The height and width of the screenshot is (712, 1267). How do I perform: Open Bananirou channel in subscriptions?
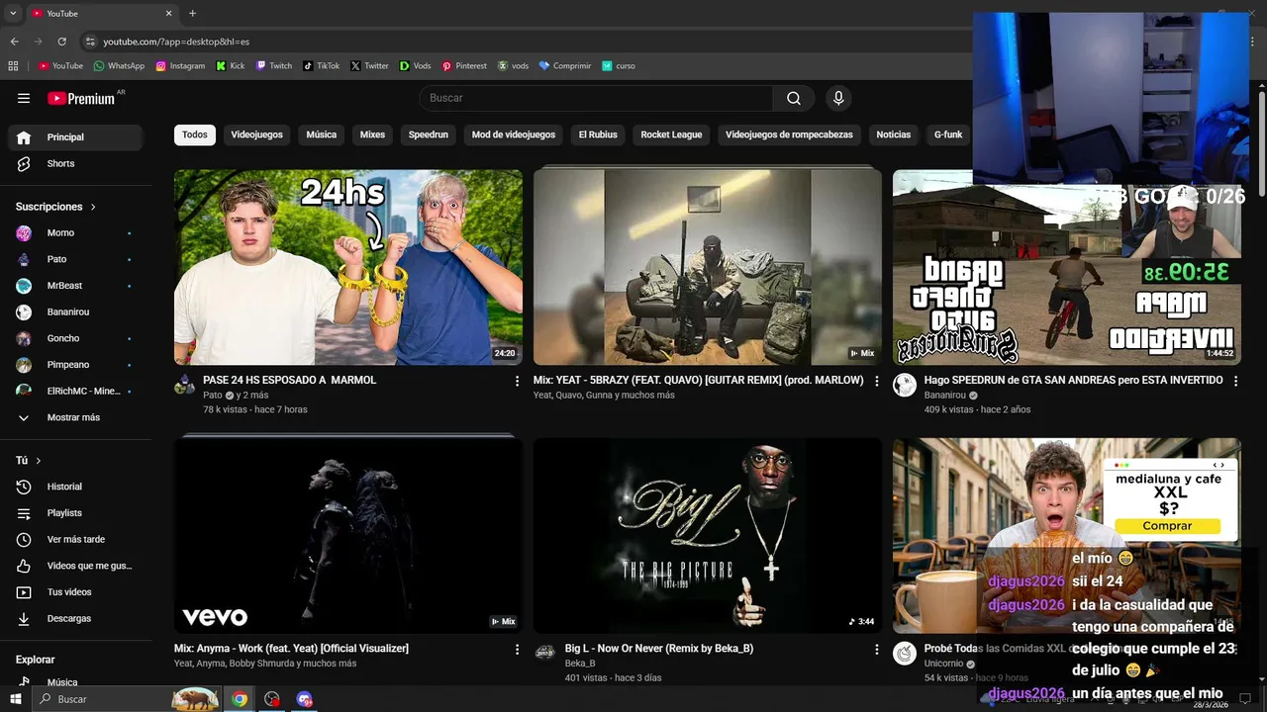pos(76,311)
